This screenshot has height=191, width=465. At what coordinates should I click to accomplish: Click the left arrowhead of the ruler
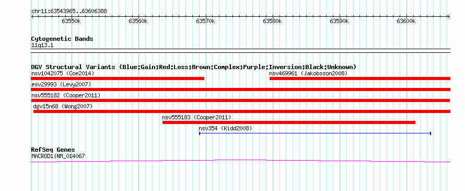tap(32, 17)
